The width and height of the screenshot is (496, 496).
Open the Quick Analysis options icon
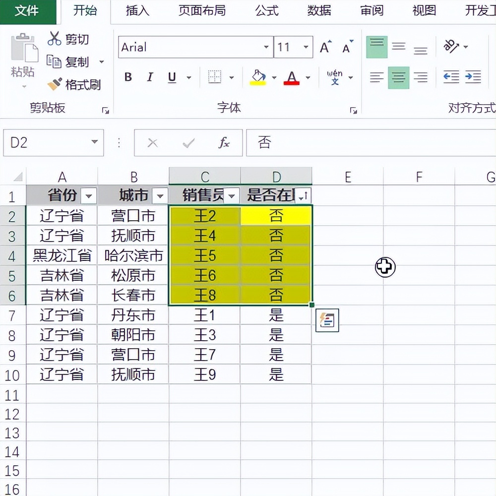[x=327, y=320]
